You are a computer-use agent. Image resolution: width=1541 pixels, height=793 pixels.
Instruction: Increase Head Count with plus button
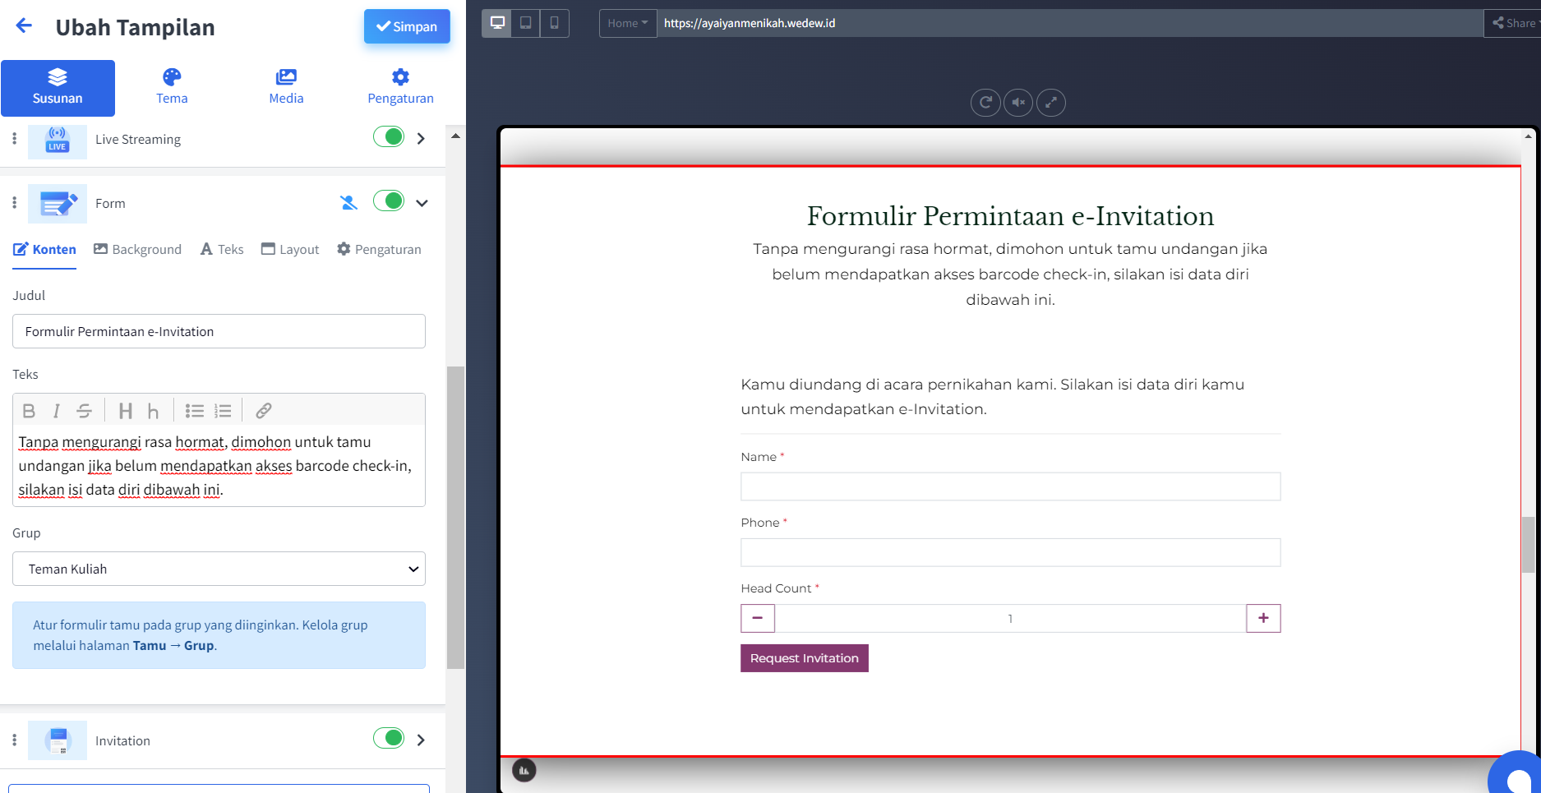pyautogui.click(x=1262, y=618)
